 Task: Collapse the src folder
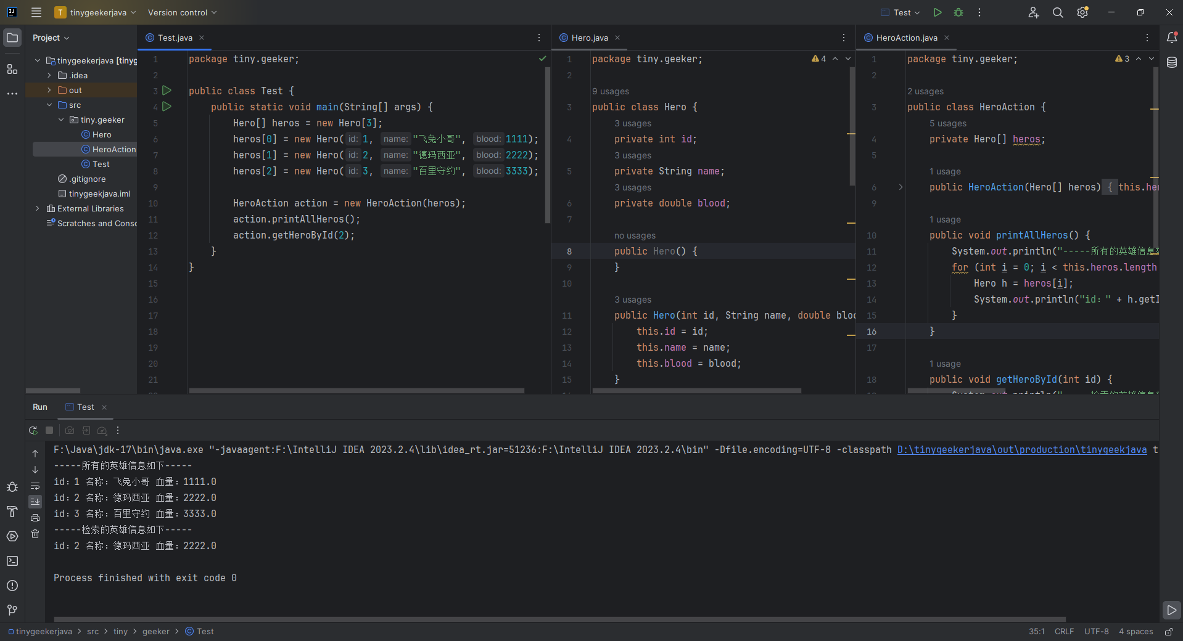coord(49,105)
